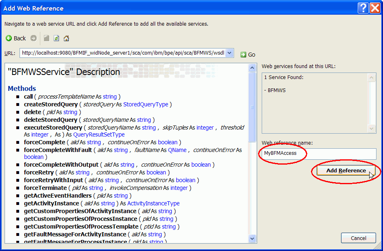Click the Forward arrow icon
This screenshot has height=251, width=383.
pos(33,38)
